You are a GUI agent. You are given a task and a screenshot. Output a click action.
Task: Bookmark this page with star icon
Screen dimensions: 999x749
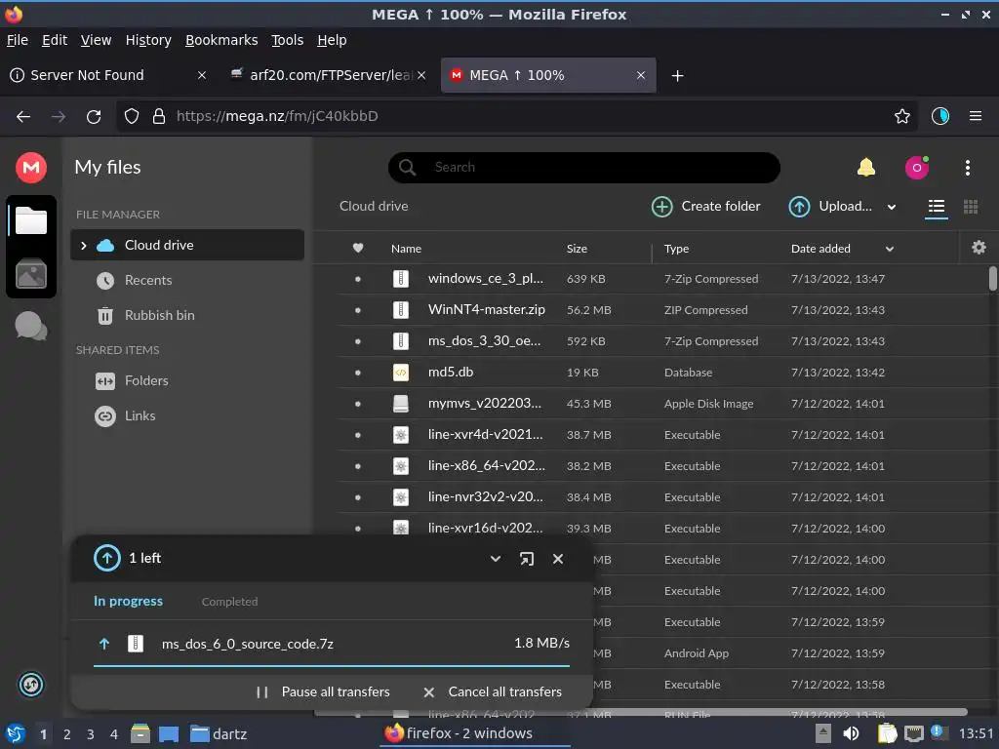901,116
